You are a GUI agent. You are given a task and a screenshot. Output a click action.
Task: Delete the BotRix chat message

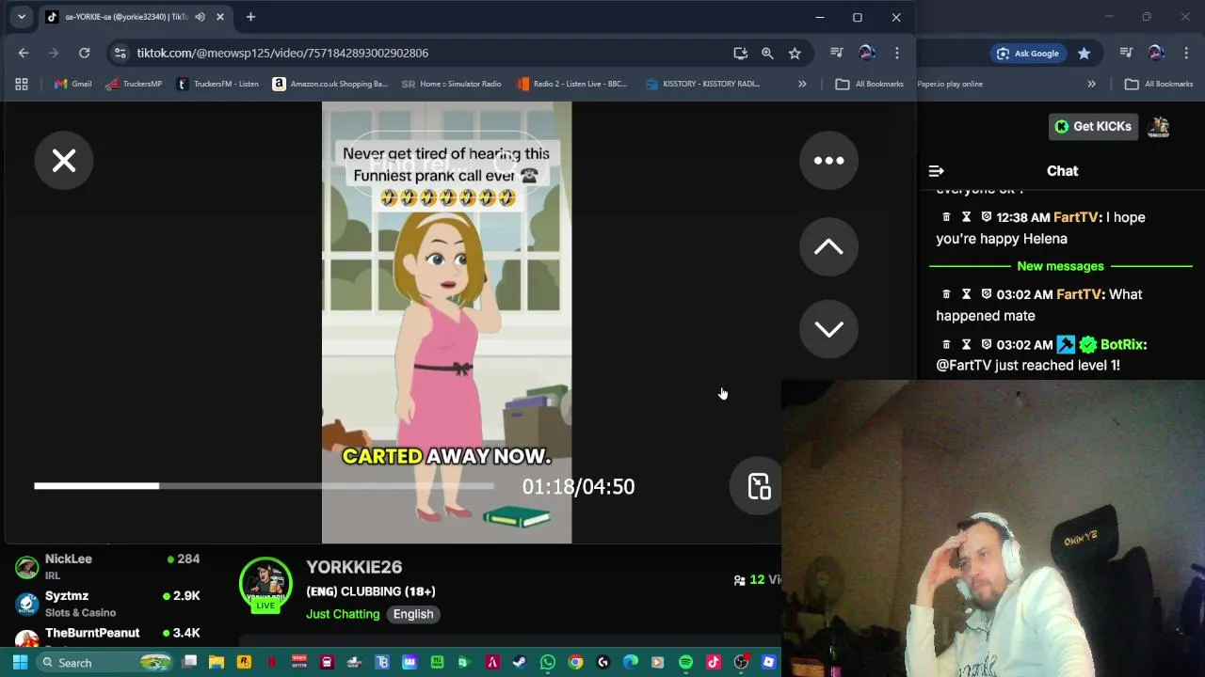coord(946,344)
